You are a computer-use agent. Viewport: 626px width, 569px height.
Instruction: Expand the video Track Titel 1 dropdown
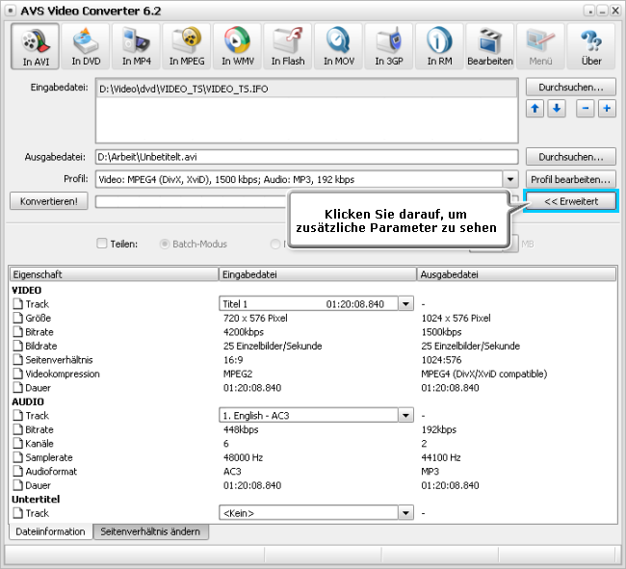[405, 303]
